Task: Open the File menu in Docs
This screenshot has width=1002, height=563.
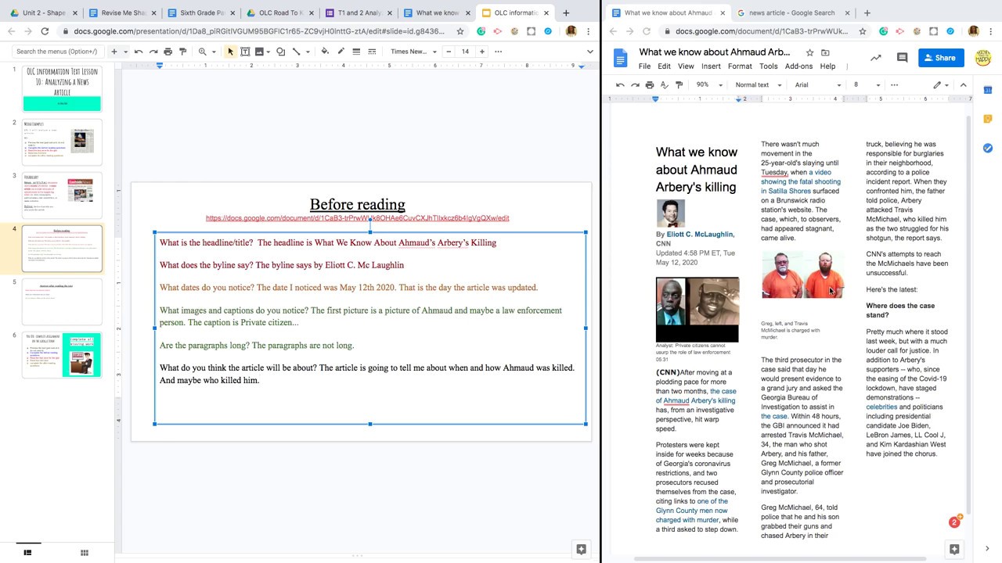Action: [644, 66]
